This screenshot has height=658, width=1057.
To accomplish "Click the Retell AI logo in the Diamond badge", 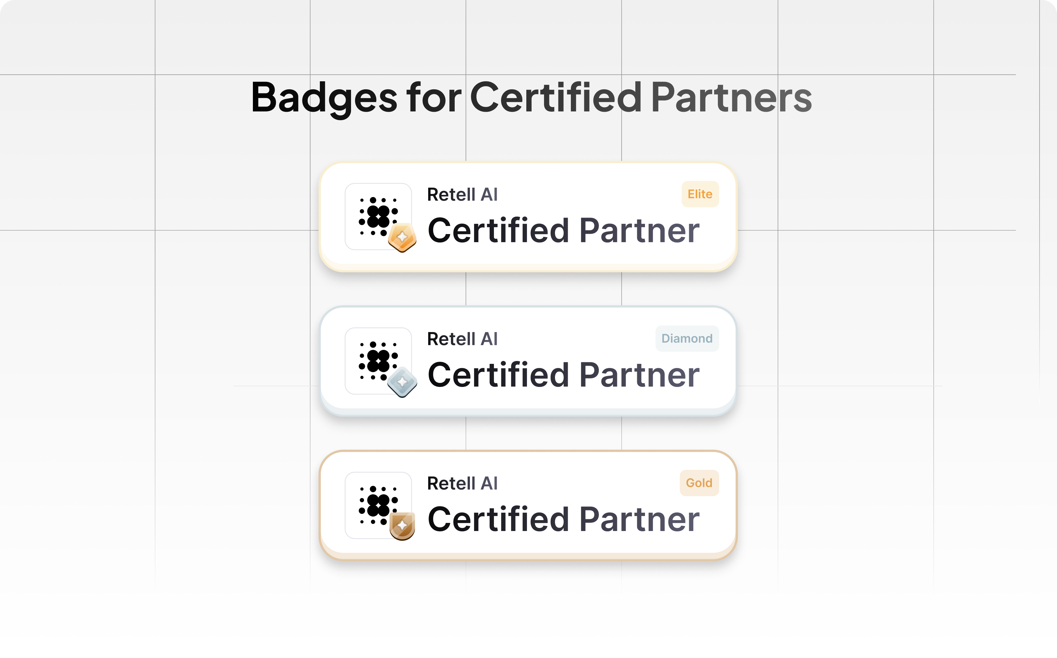I will (378, 361).
